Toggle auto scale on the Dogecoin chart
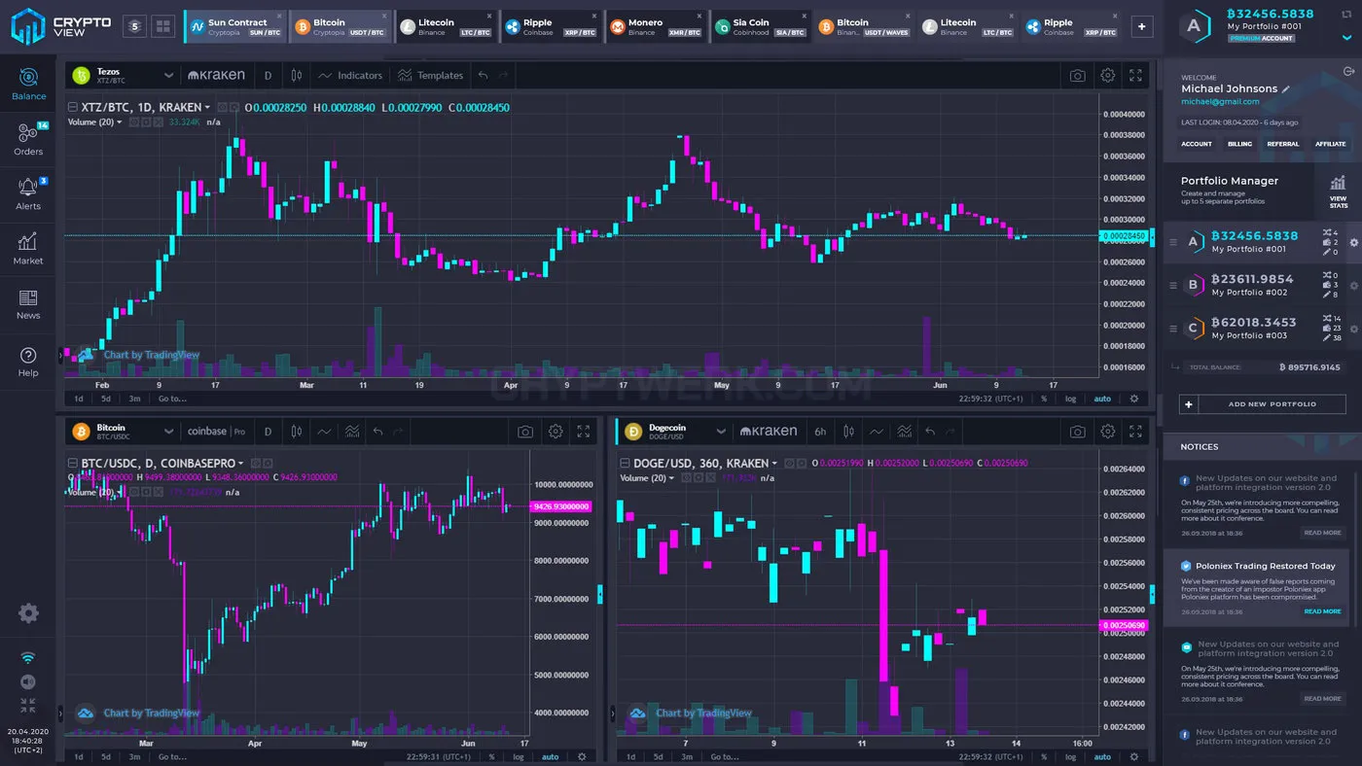Image resolution: width=1362 pixels, height=766 pixels. pyautogui.click(x=1102, y=756)
